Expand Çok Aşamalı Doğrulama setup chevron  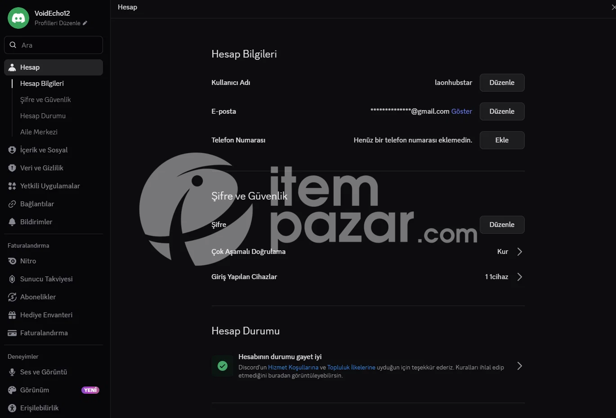coord(519,252)
